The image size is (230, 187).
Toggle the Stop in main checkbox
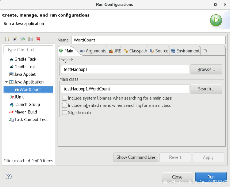pos(65,113)
